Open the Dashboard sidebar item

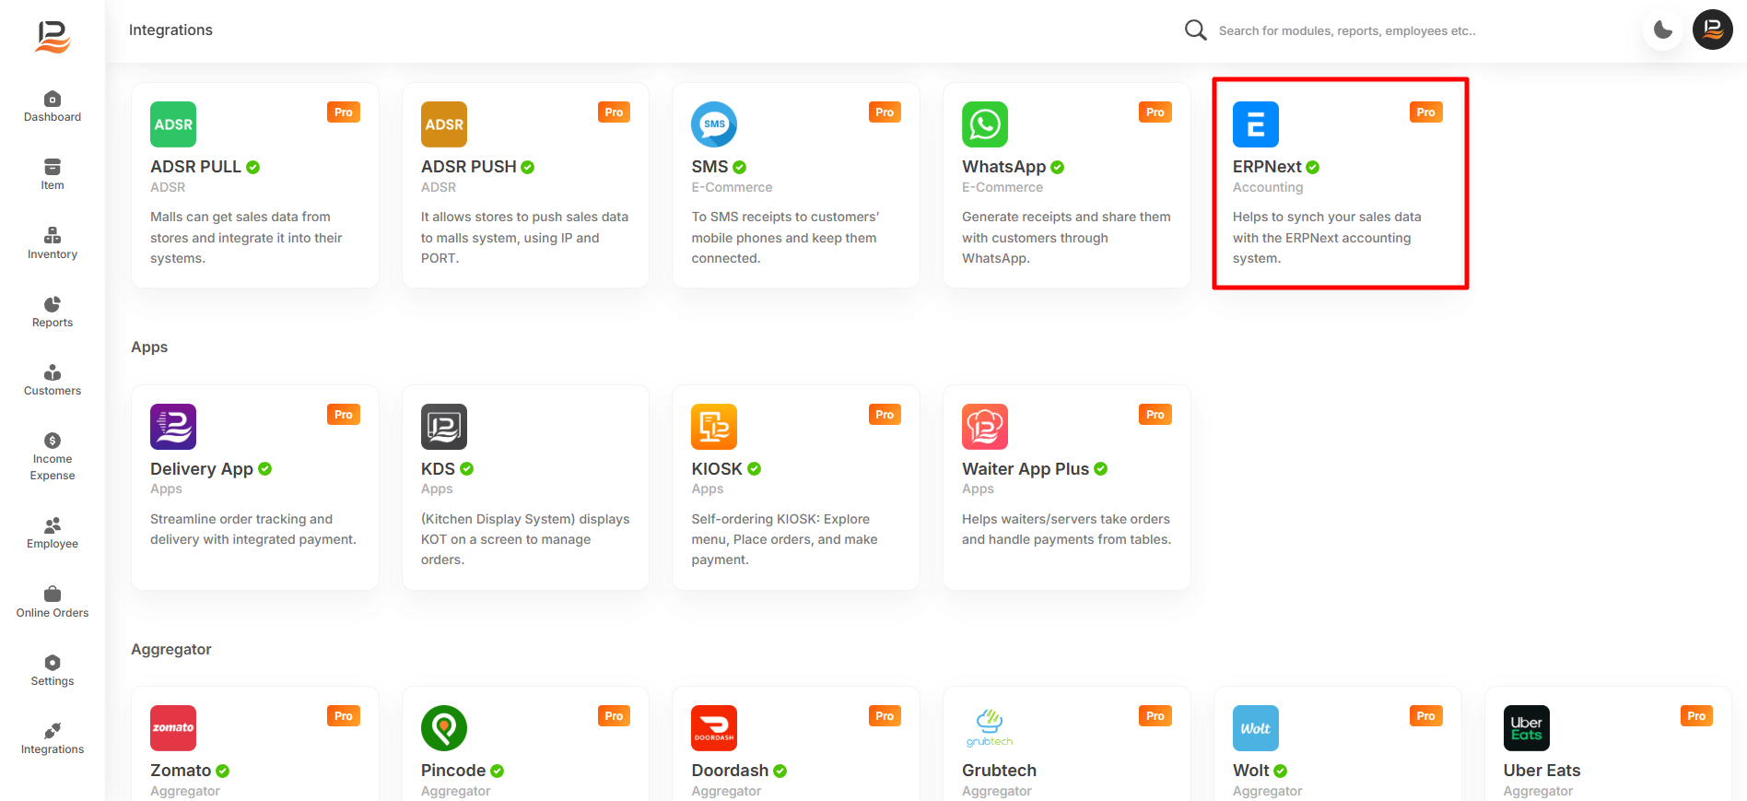click(53, 107)
